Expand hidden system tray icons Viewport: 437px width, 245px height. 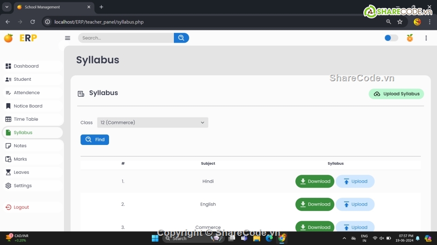[344, 238]
